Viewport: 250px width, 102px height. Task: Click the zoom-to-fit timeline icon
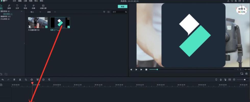[230, 80]
